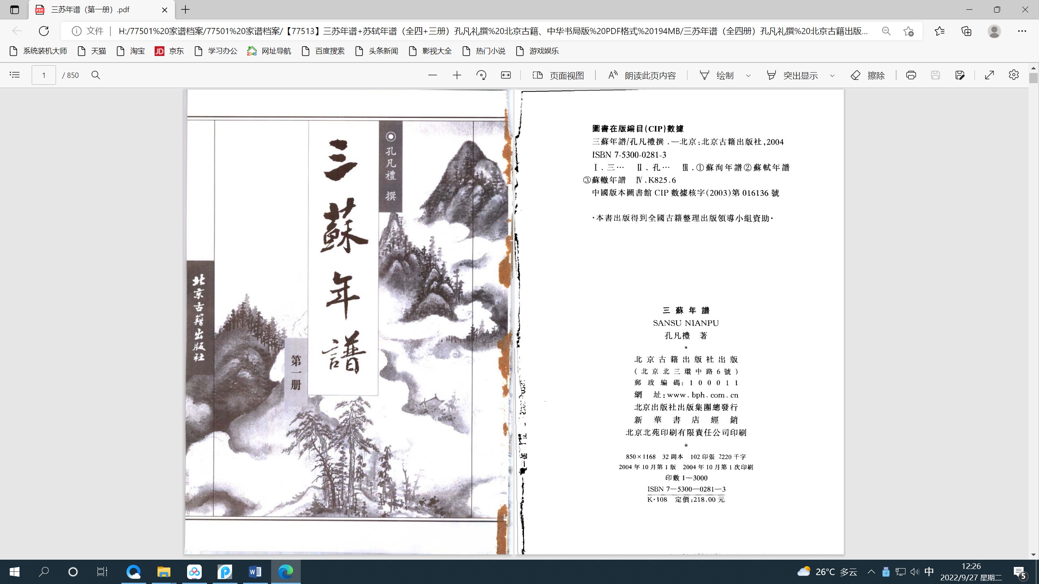Open 系统装机大师 bookmark
Screen dimensions: 1039x584
pyautogui.click(x=38, y=51)
